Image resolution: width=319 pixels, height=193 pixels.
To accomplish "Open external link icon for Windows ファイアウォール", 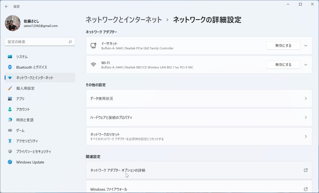I will (x=305, y=189).
